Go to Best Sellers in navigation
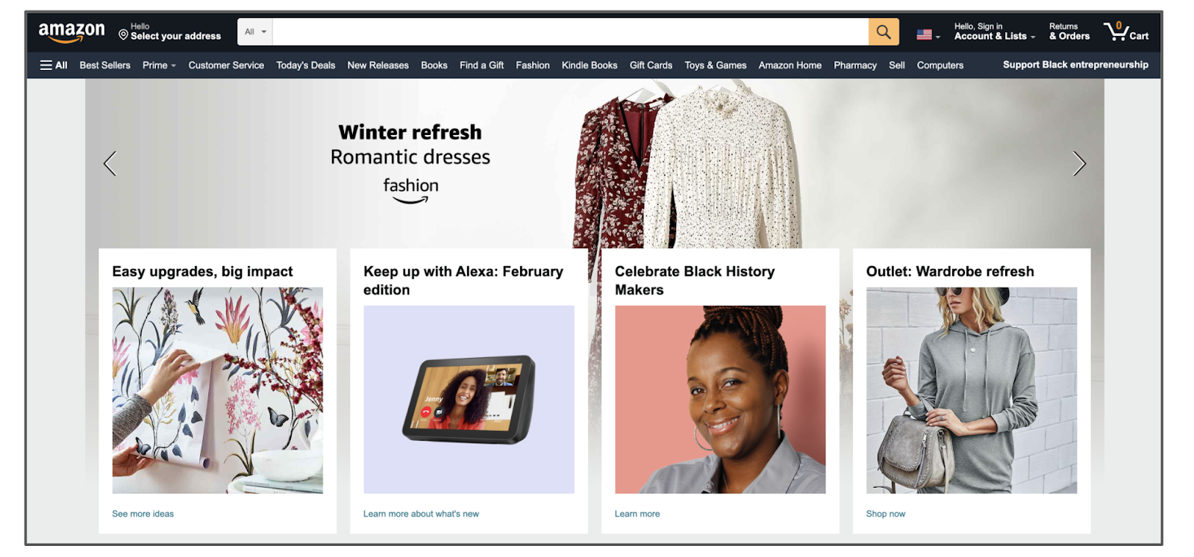The width and height of the screenshot is (1194, 557). click(x=104, y=66)
